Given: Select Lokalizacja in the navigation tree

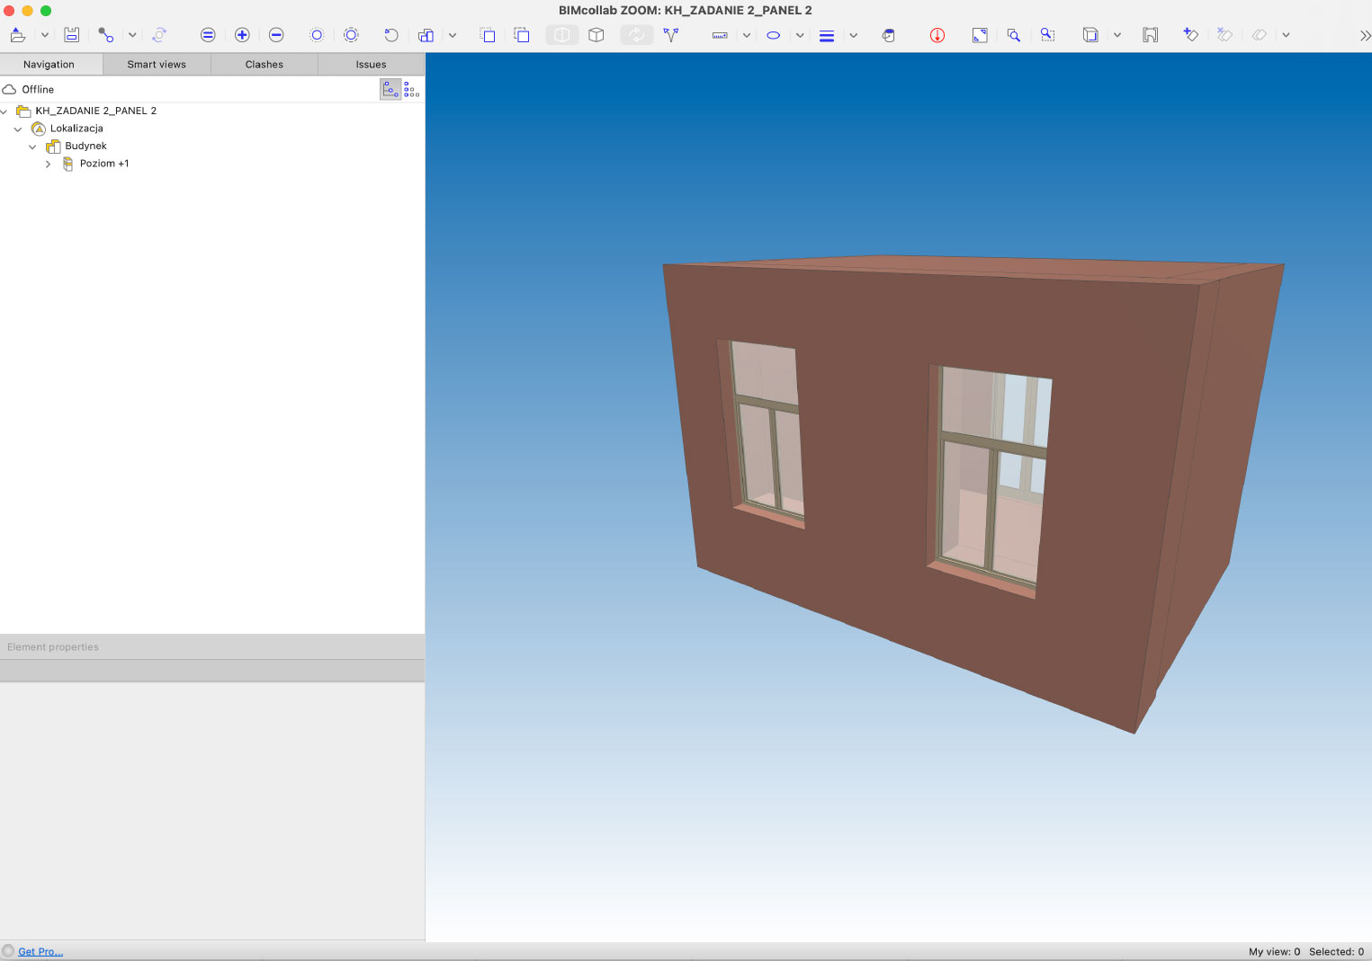Looking at the screenshot, I should pos(76,129).
